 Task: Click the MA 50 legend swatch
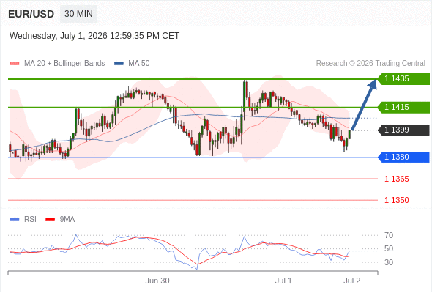[119, 64]
